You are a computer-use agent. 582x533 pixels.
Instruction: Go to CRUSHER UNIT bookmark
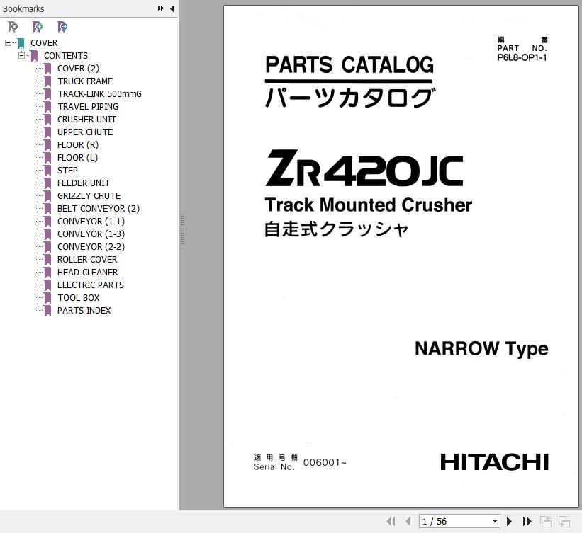[x=86, y=120]
